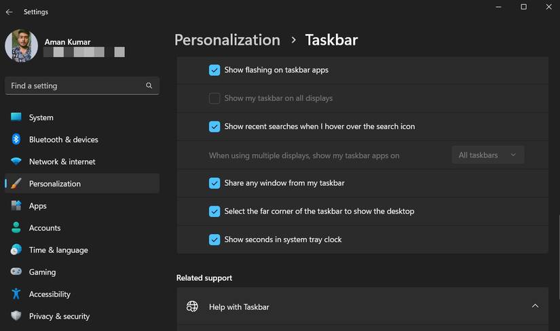560x331 pixels.
Task: Click the Find a setting search box
Action: pos(76,85)
